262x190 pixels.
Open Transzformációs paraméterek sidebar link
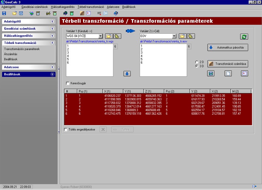(22, 49)
